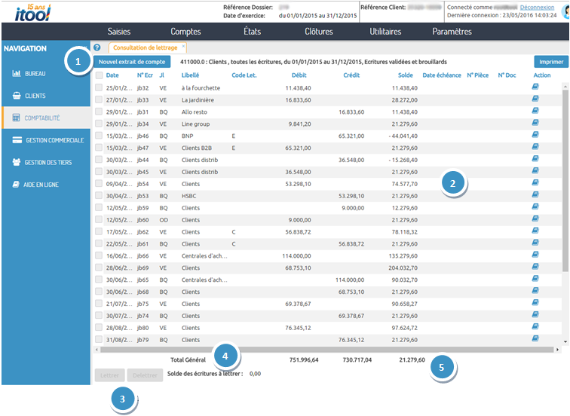Open the Saisies menu
This screenshot has width=570, height=416.
click(119, 32)
